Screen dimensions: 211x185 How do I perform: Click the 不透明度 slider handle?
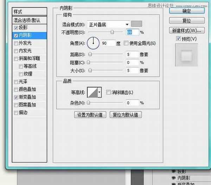[112, 32]
